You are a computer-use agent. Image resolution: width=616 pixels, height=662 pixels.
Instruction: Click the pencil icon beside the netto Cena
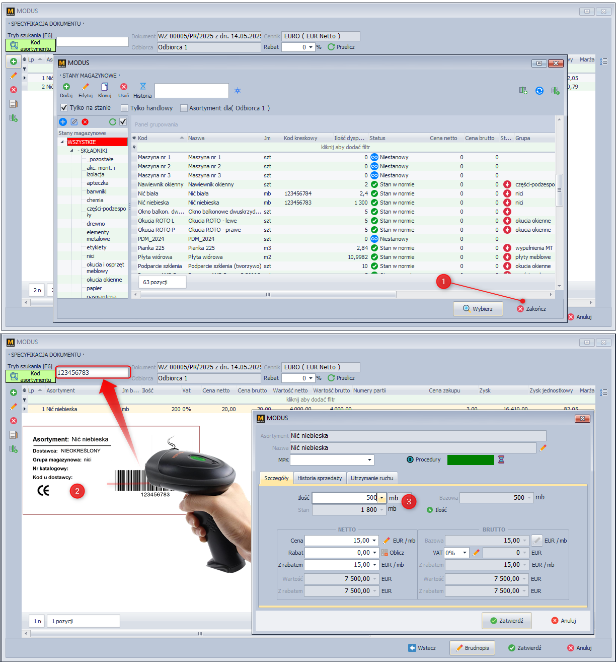[x=387, y=541]
